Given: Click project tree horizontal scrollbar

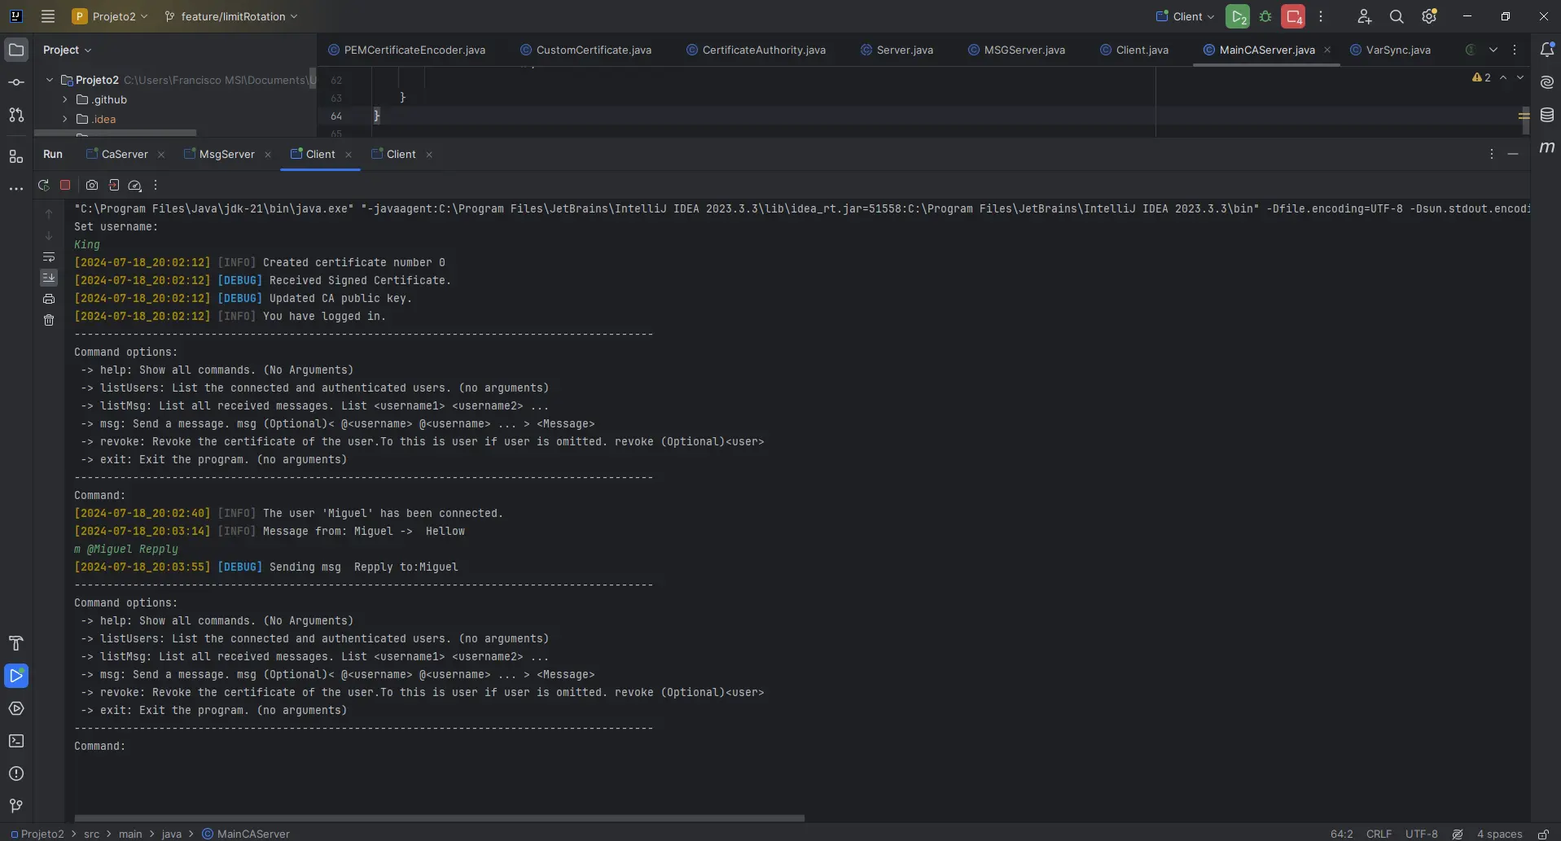Looking at the screenshot, I should [x=115, y=133].
